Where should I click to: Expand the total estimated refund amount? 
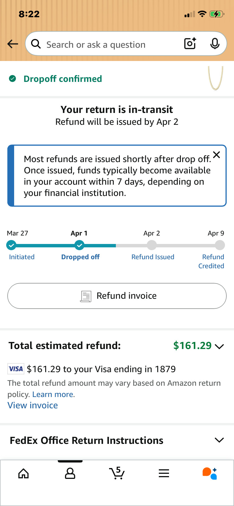[x=219, y=346]
